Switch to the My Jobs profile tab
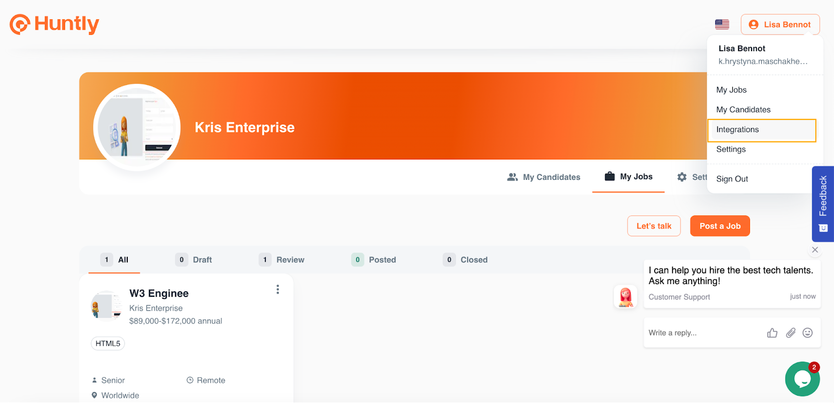834x403 pixels. (x=628, y=177)
